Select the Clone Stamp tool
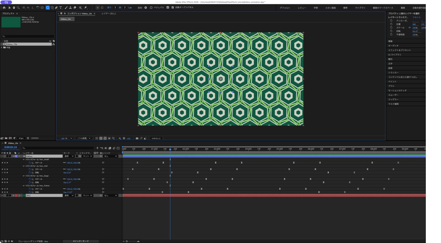 click(70, 8)
